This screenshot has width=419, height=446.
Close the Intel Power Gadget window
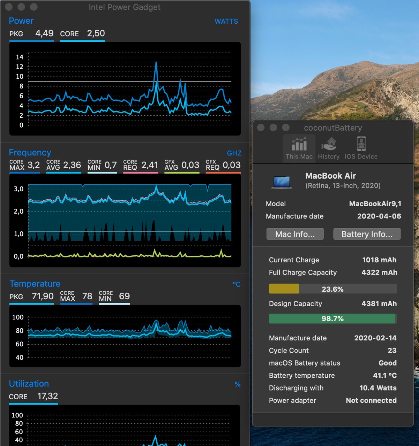[x=9, y=7]
